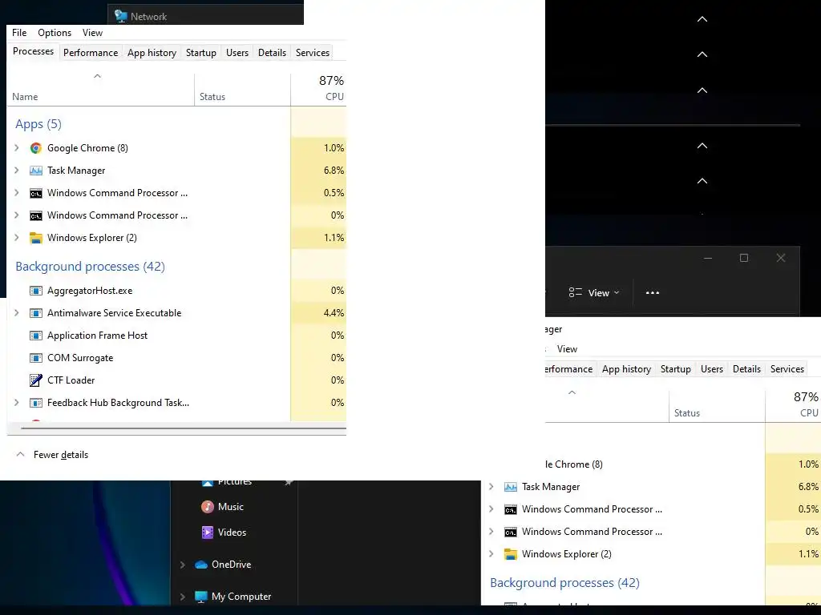Expand the Google Chrome (8) process group
This screenshot has width=821, height=615.
click(x=17, y=148)
